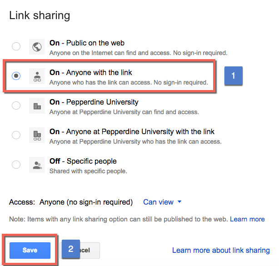Click the blue step 2 callout marker

click(70, 249)
